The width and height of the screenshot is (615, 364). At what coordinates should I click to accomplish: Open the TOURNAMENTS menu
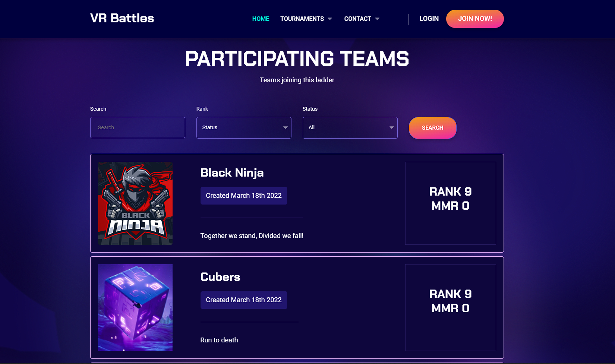[x=302, y=19]
